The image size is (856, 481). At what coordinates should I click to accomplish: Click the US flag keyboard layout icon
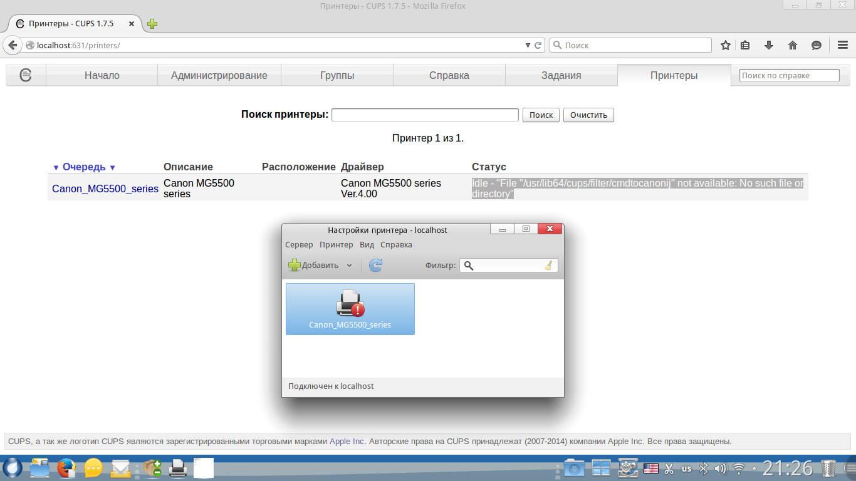(x=651, y=468)
